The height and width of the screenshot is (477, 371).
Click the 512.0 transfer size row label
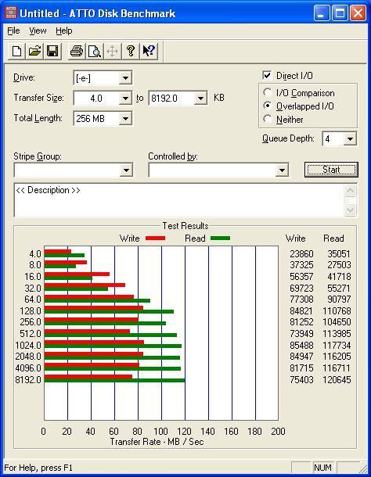[31, 334]
